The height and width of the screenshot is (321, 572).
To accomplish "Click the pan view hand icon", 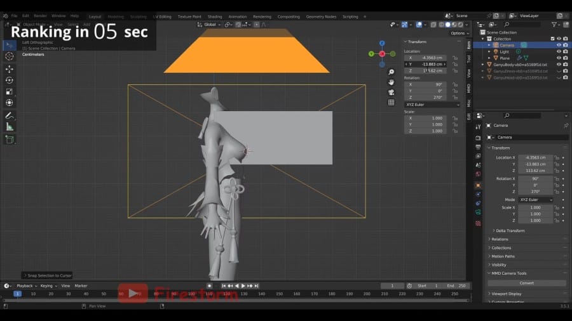I will 391,82.
